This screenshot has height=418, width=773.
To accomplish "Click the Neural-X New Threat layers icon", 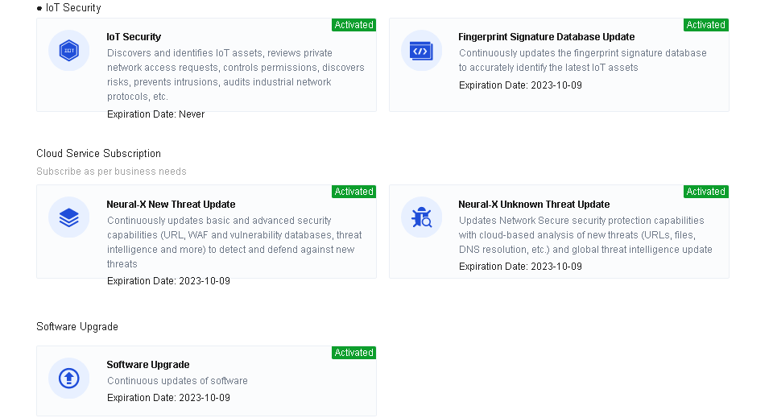I will pos(68,217).
